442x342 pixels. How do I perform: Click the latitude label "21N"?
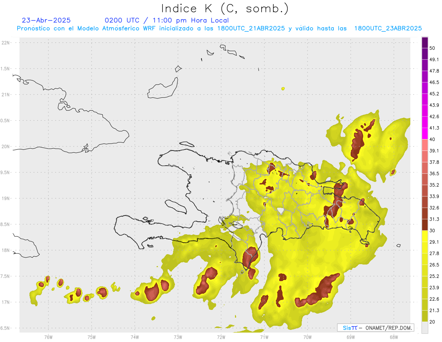[x=6, y=94]
